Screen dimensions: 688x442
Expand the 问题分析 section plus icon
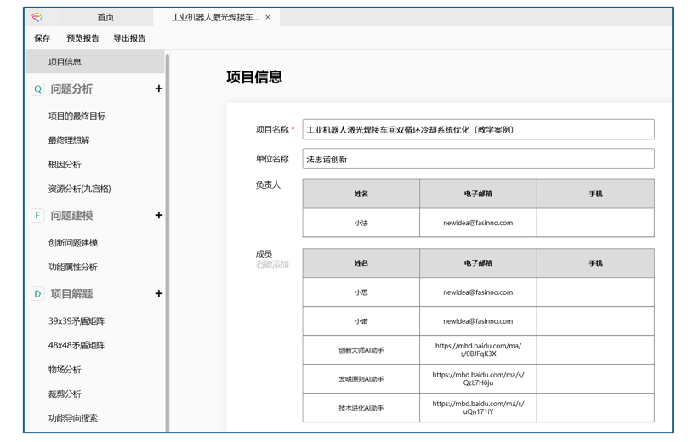[158, 88]
